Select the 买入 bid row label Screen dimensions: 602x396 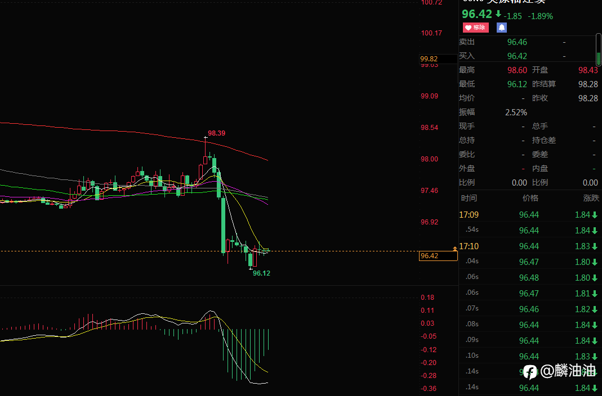point(467,56)
